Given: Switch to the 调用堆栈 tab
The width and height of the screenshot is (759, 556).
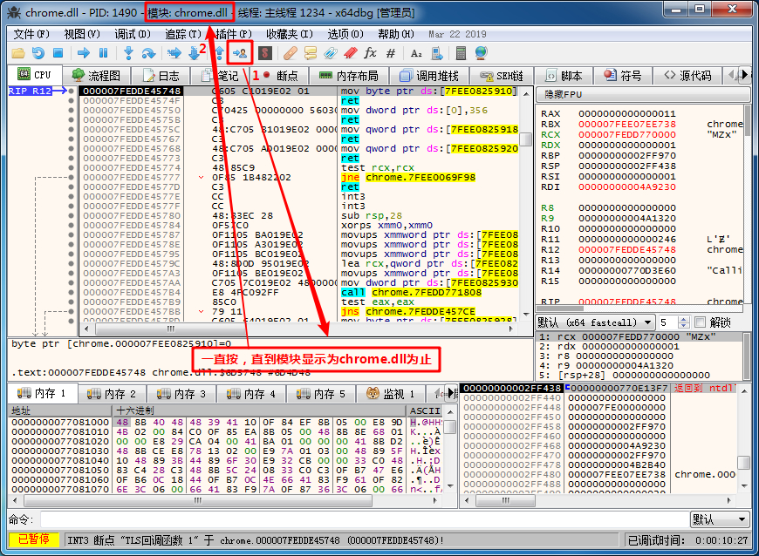Looking at the screenshot, I should coord(429,76).
